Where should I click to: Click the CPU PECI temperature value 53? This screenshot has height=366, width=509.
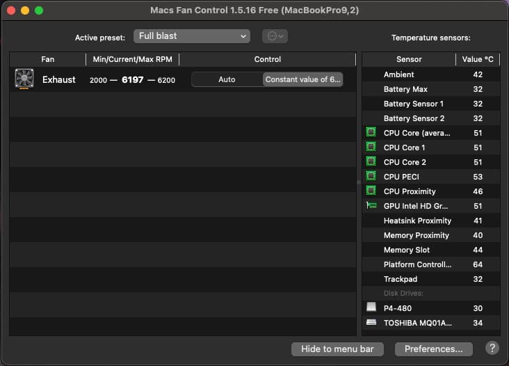coord(478,177)
